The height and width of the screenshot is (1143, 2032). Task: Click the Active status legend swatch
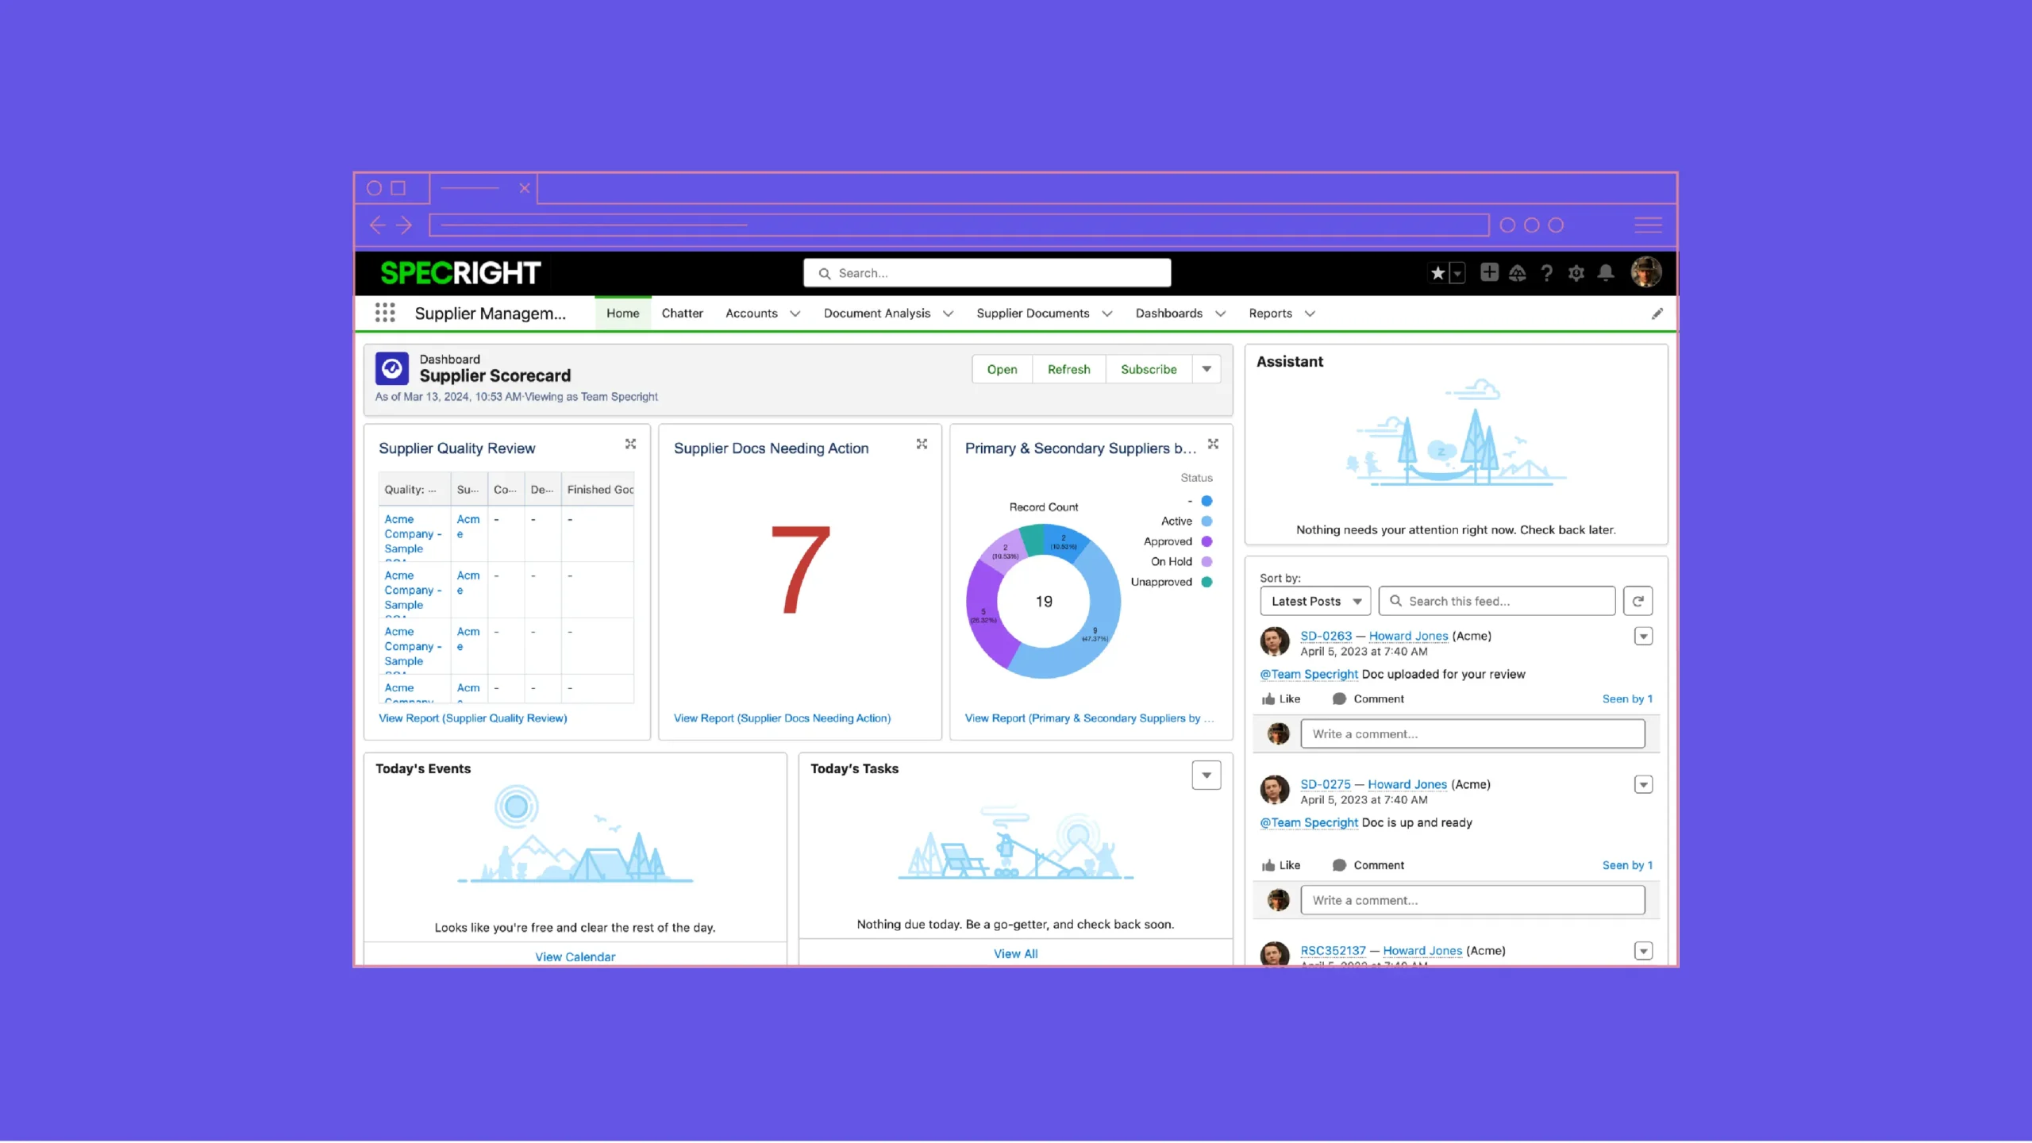click(x=1207, y=521)
